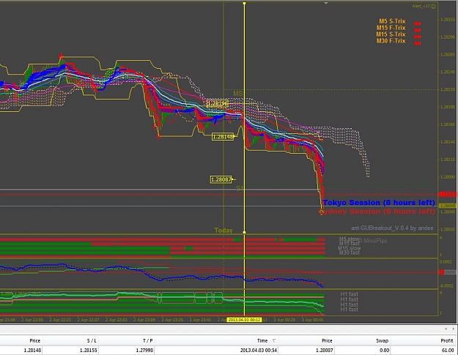This screenshot has width=458, height=355.
Task: Click the chart shift triangle marker on the top edge
Action: point(326,3)
